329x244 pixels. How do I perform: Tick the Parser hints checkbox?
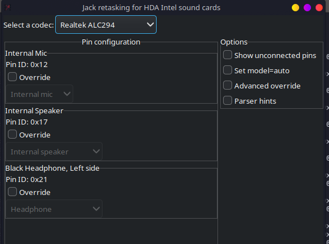pos(228,101)
